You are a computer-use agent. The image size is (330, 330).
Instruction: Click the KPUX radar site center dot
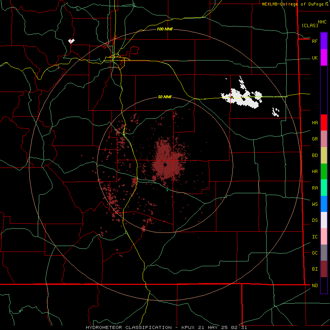coord(165,165)
